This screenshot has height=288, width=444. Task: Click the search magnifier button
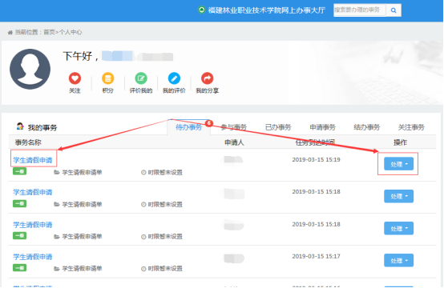coord(394,10)
